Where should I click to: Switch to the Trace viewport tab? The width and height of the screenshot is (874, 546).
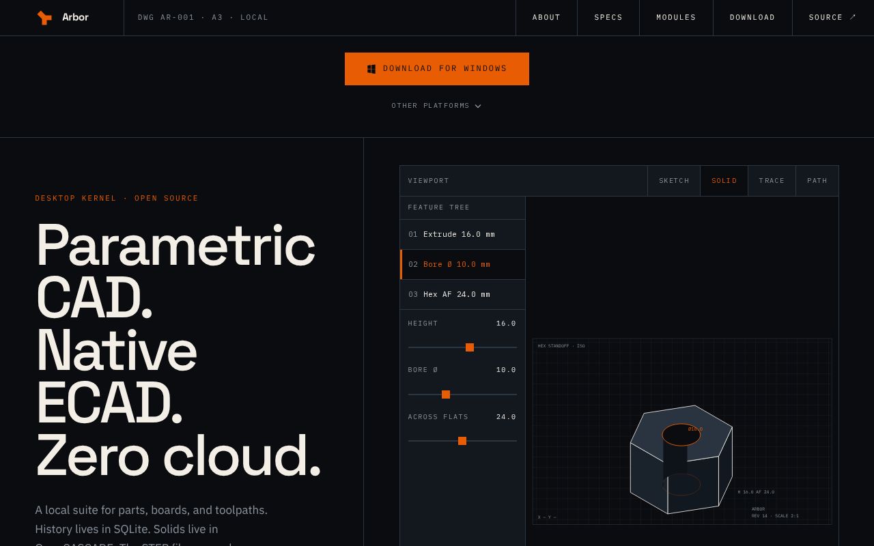(772, 181)
